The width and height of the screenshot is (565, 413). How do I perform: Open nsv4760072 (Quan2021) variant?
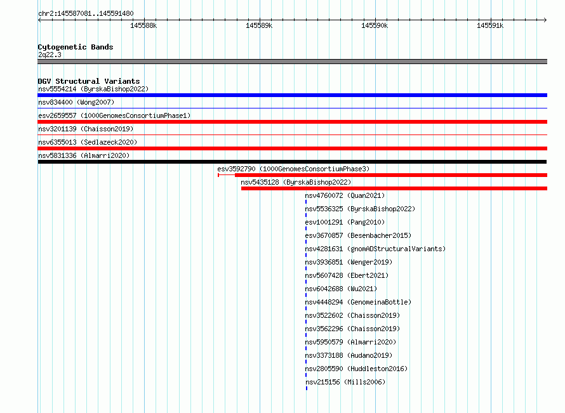pos(345,195)
